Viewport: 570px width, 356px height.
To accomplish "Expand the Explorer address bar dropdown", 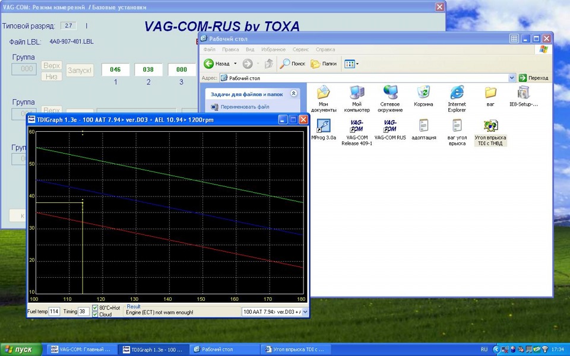I will (x=512, y=78).
